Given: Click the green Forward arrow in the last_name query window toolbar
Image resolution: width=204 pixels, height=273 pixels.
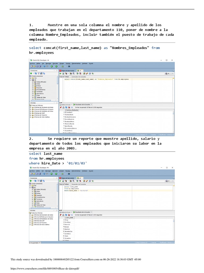Looking at the screenshot, I should click(56, 174).
